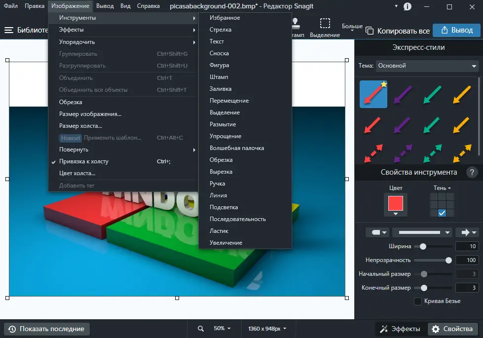Toggle Snap to canvas menu option

point(122,161)
